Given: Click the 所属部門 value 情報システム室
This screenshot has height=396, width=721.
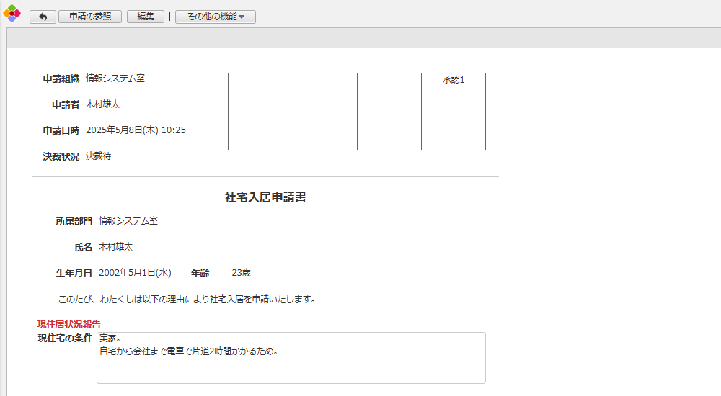Looking at the screenshot, I should tap(128, 221).
